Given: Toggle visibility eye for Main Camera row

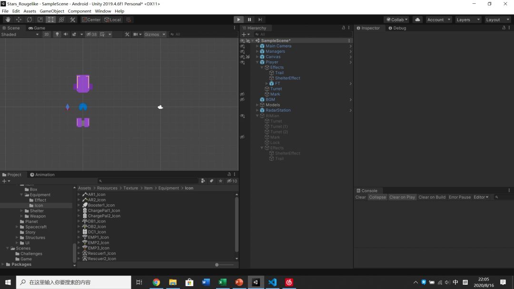Looking at the screenshot, I should click(x=242, y=46).
